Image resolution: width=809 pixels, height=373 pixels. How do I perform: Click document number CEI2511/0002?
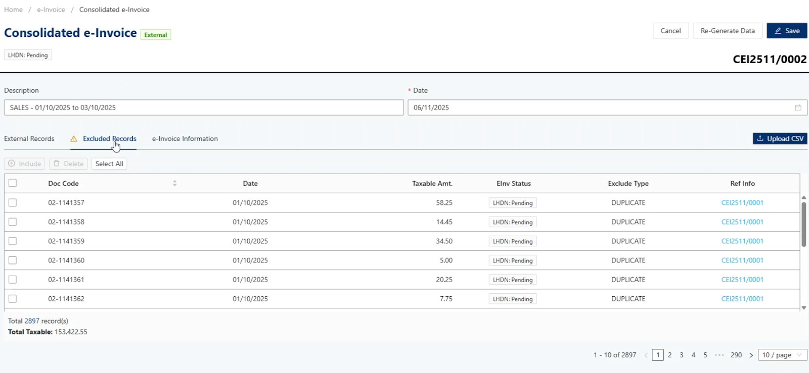click(770, 59)
